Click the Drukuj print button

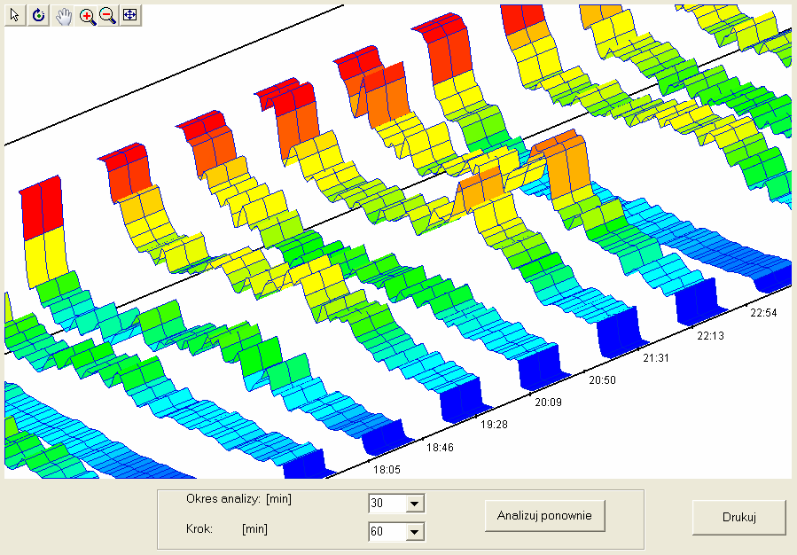point(739,518)
